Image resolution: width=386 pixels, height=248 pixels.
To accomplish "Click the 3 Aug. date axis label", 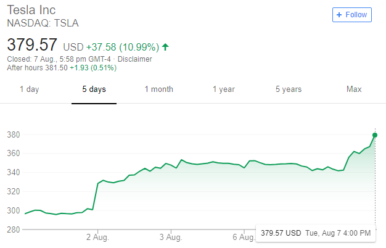I will 170,237.
